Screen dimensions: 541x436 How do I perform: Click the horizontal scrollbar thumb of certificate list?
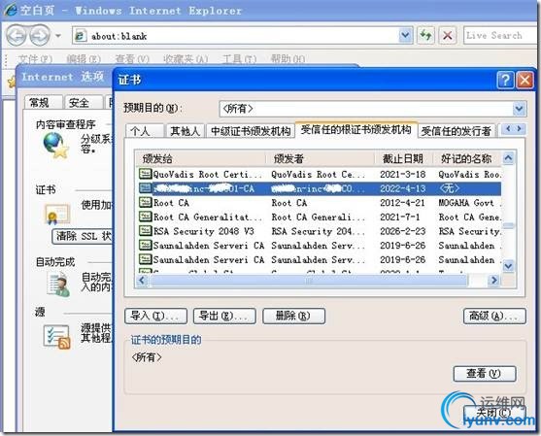point(309,281)
